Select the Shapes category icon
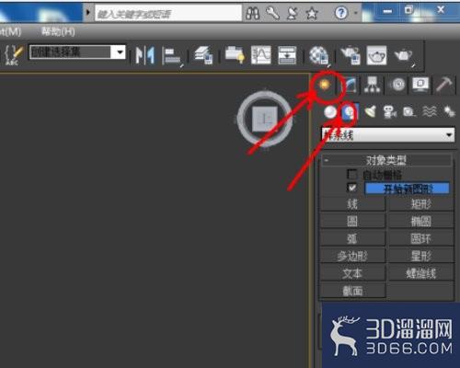The image size is (460, 368). coord(350,111)
